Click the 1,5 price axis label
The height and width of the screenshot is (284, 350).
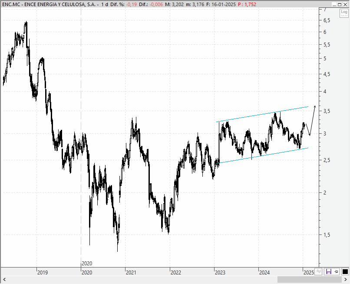pos(327,235)
